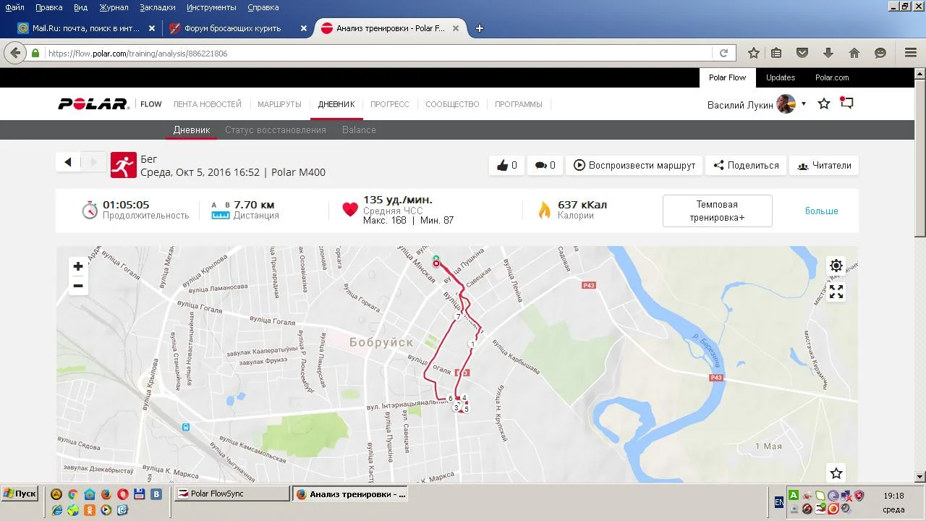926x521 pixels.
Task: Open the ПРОГРЕСС navigation tab
Action: pyautogui.click(x=390, y=104)
